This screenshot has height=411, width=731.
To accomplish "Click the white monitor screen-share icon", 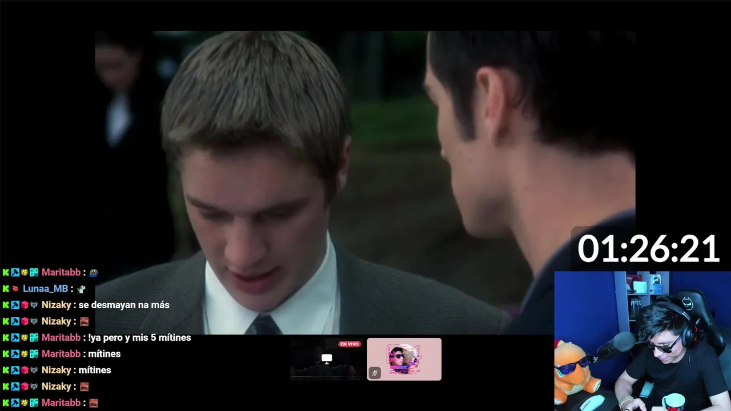I will pyautogui.click(x=327, y=358).
